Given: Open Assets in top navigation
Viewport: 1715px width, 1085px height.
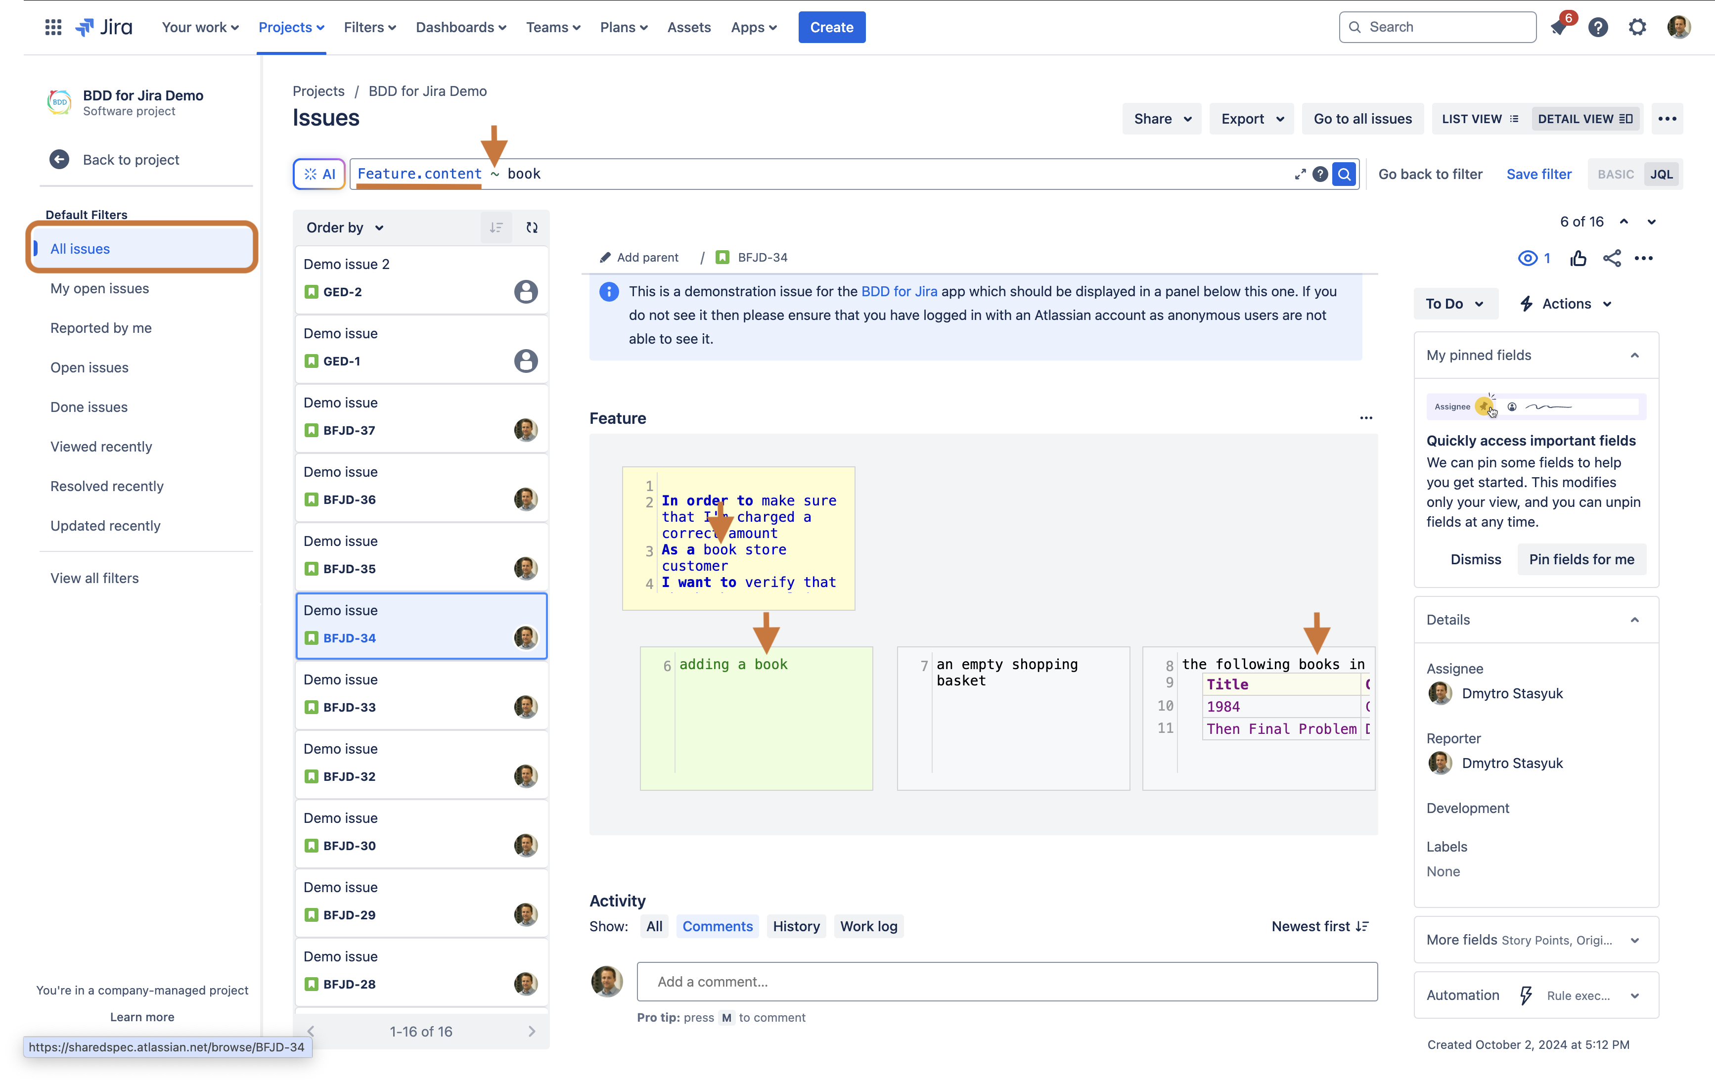Looking at the screenshot, I should click(689, 27).
